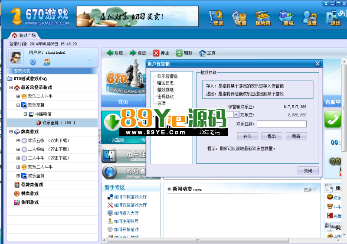This screenshot has width=347, height=244.
Task: Click the 前进 forward arrow button
Action: pyautogui.click(x=138, y=53)
